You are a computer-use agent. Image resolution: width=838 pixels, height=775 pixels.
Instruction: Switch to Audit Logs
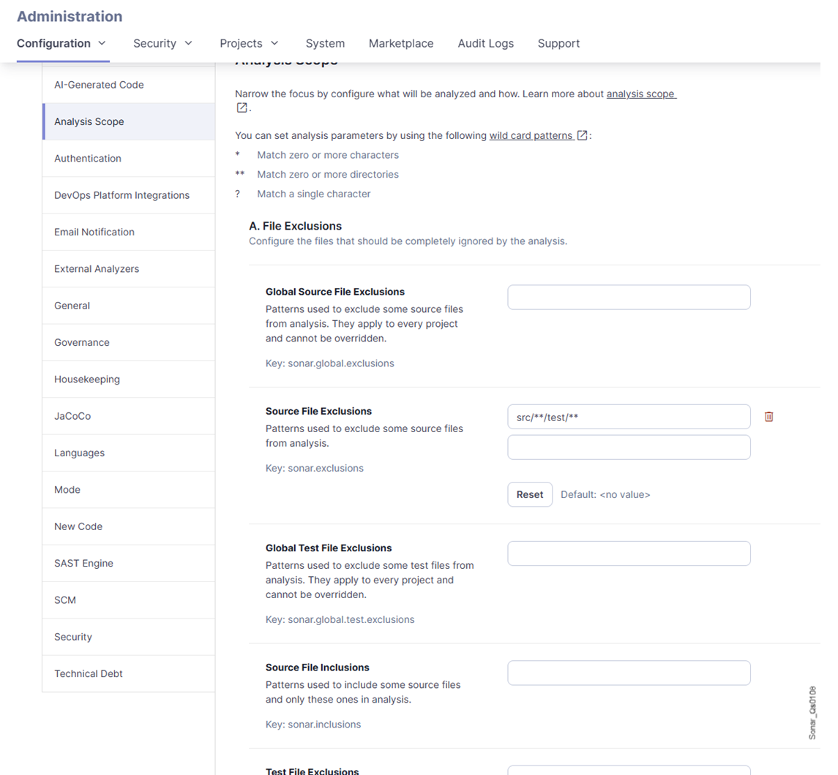coord(485,43)
